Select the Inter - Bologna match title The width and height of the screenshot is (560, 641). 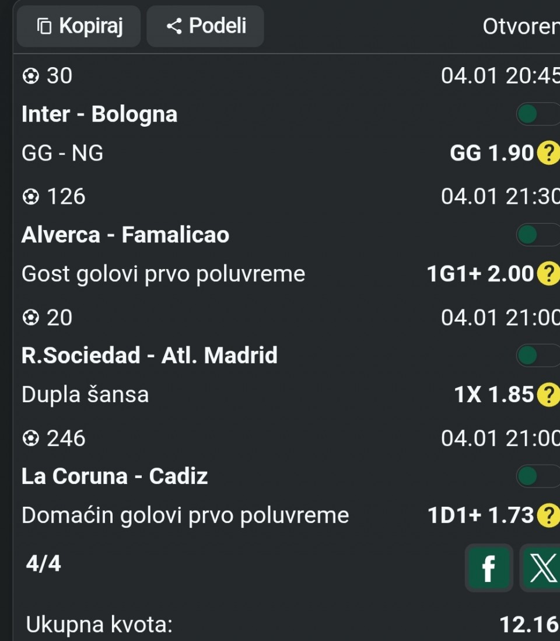[99, 114]
